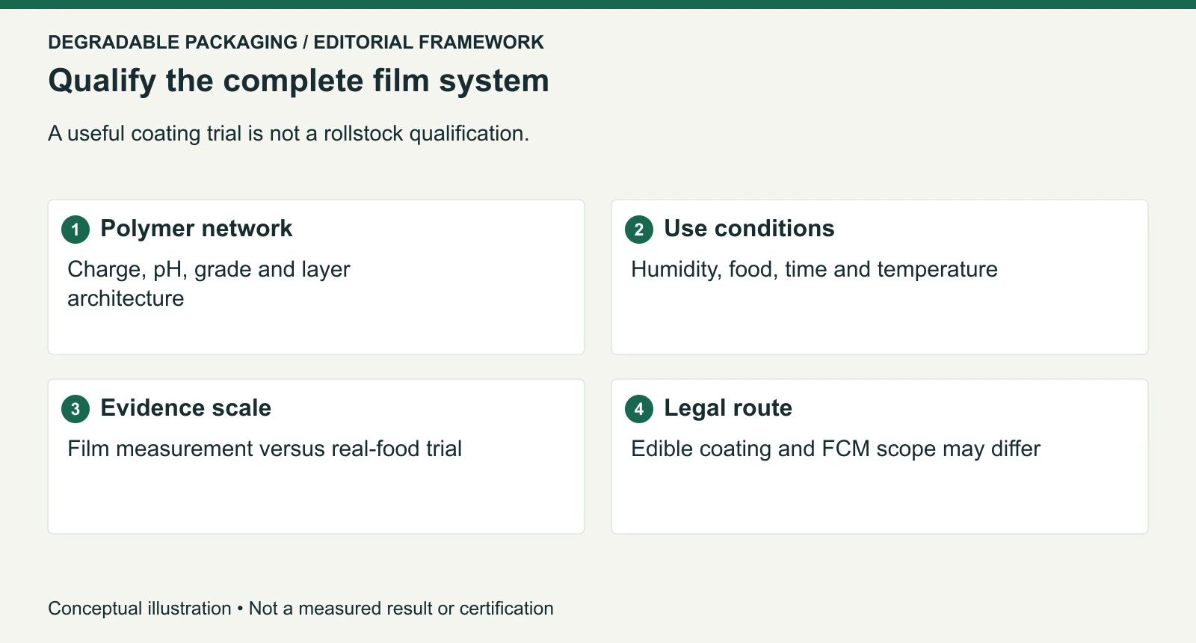Select the "Legal route" card heading
The height and width of the screenshot is (643, 1196).
(728, 408)
